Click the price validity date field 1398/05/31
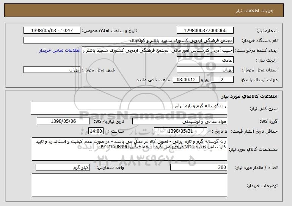The height and width of the screenshot is (206, 292). click(x=181, y=131)
